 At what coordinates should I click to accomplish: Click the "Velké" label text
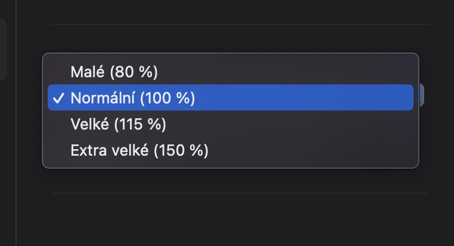coord(87,124)
